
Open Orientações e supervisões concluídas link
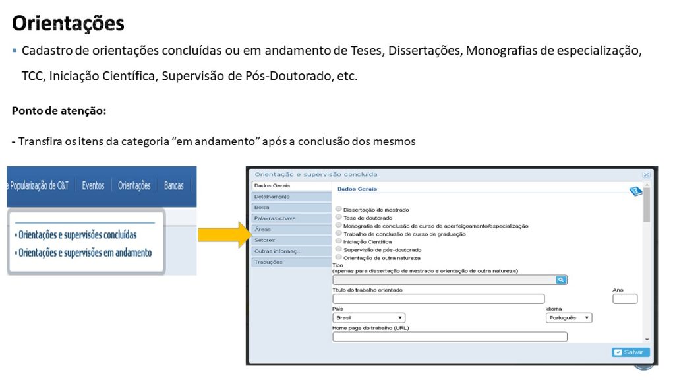76,235
